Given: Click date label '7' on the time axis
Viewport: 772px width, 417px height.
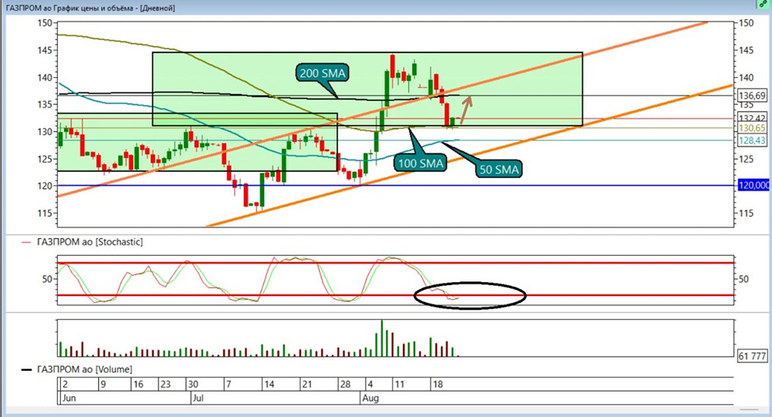Looking at the screenshot, I should point(229,385).
